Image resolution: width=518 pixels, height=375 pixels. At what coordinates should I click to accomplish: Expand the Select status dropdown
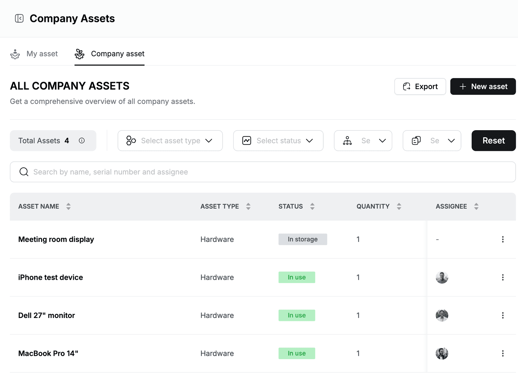pos(278,141)
